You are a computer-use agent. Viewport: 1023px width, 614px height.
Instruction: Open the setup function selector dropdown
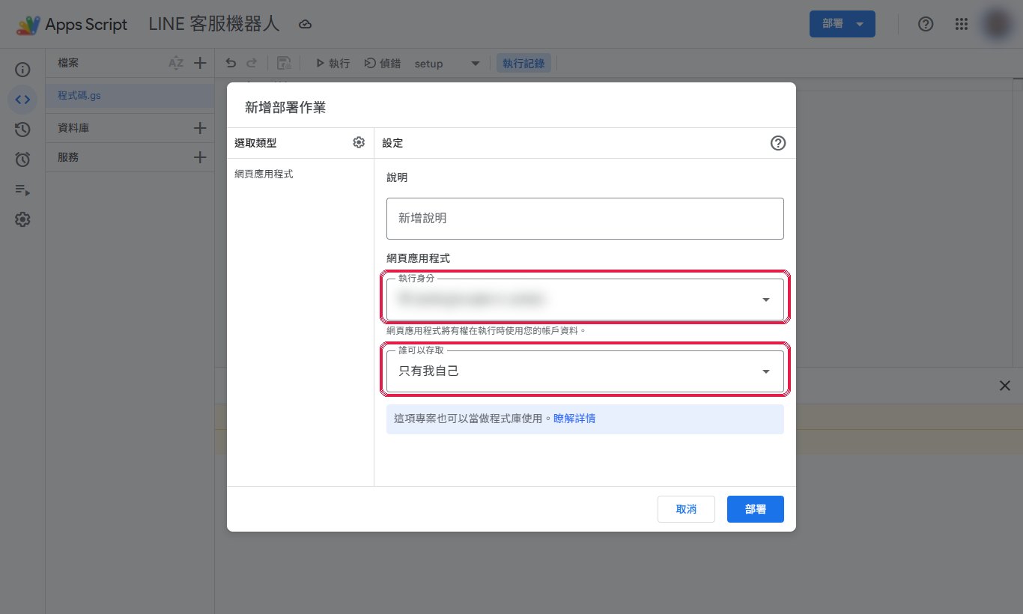[x=447, y=64]
